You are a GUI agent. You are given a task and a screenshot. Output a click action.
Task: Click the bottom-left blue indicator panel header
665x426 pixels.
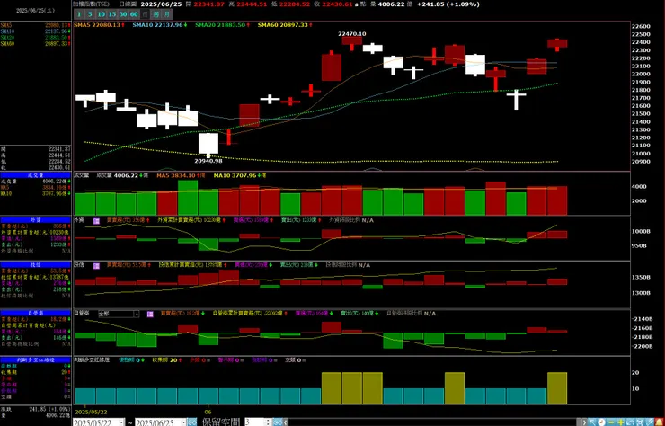tap(35, 359)
